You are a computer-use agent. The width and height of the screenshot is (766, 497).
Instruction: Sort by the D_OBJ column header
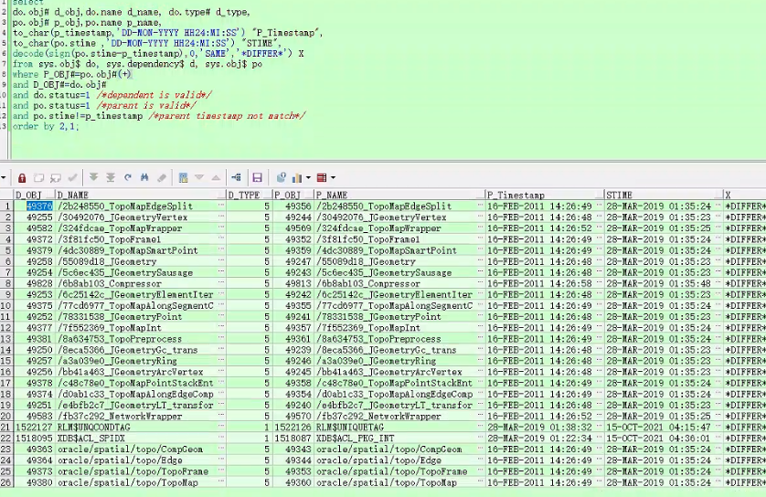34,195
